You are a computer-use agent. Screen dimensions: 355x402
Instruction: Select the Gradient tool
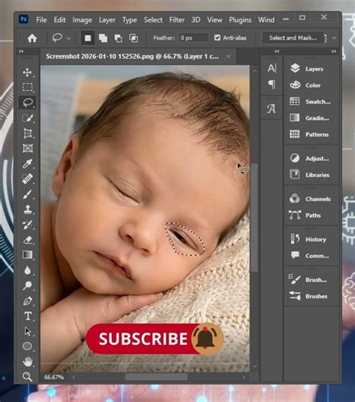[x=27, y=255]
